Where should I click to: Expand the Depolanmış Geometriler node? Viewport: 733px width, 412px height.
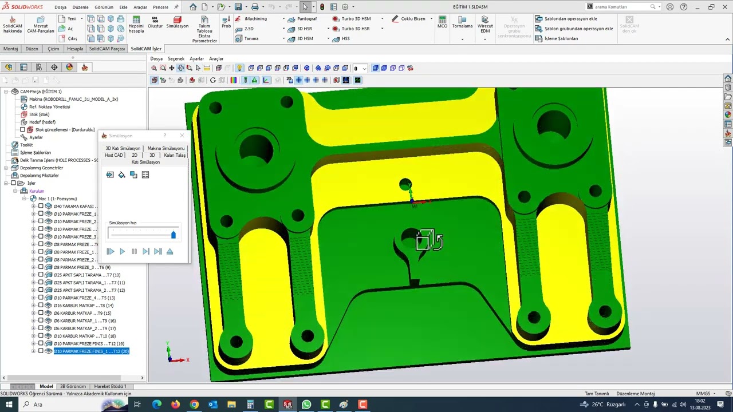click(x=6, y=168)
